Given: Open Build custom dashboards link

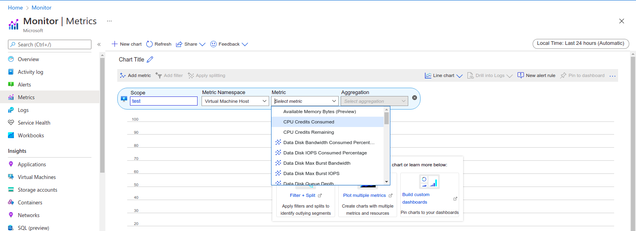Looking at the screenshot, I should (x=416, y=198).
